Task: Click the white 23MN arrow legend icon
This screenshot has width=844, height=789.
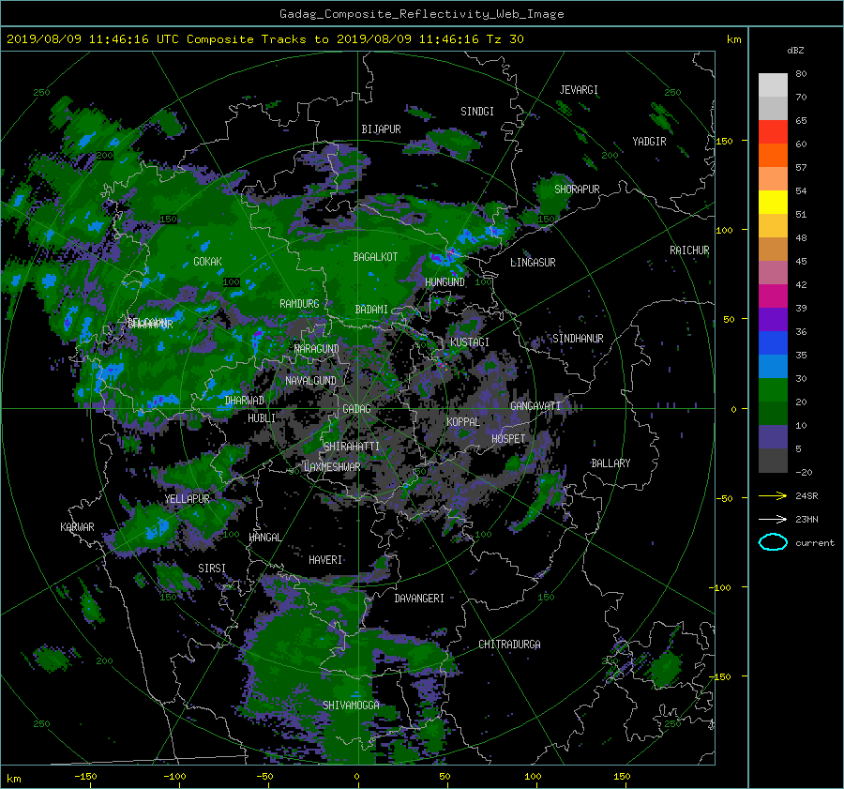Action: [773, 519]
